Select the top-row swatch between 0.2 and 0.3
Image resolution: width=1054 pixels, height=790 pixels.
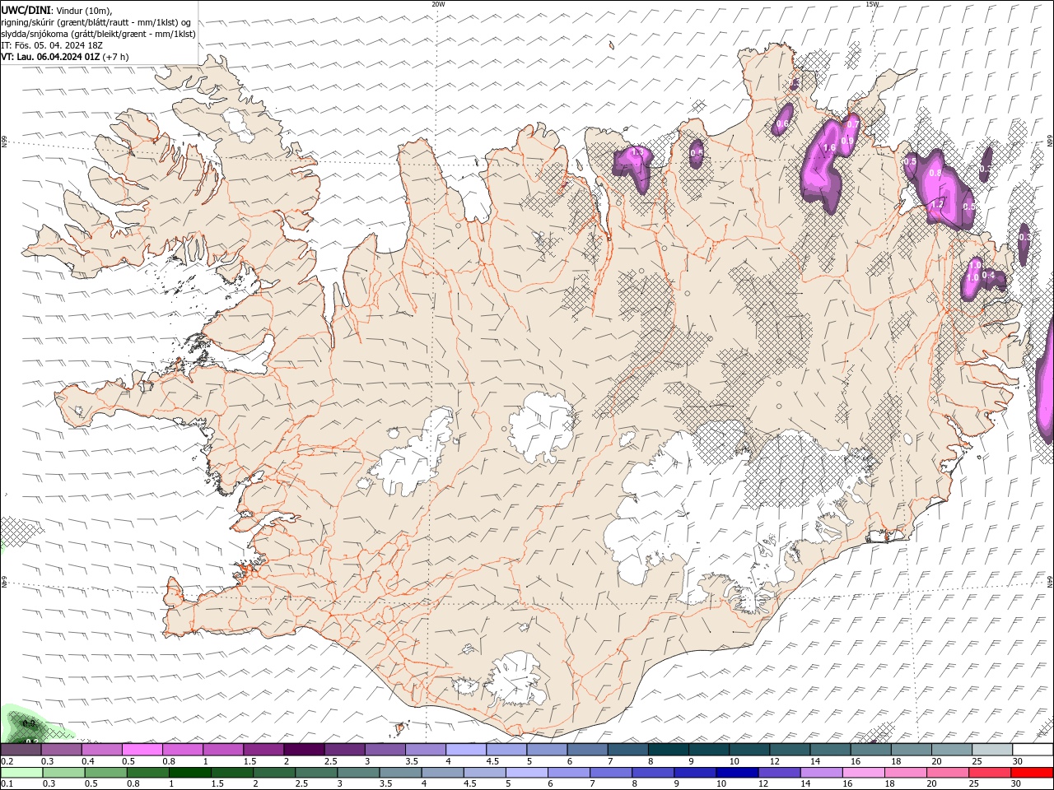pos(21,750)
